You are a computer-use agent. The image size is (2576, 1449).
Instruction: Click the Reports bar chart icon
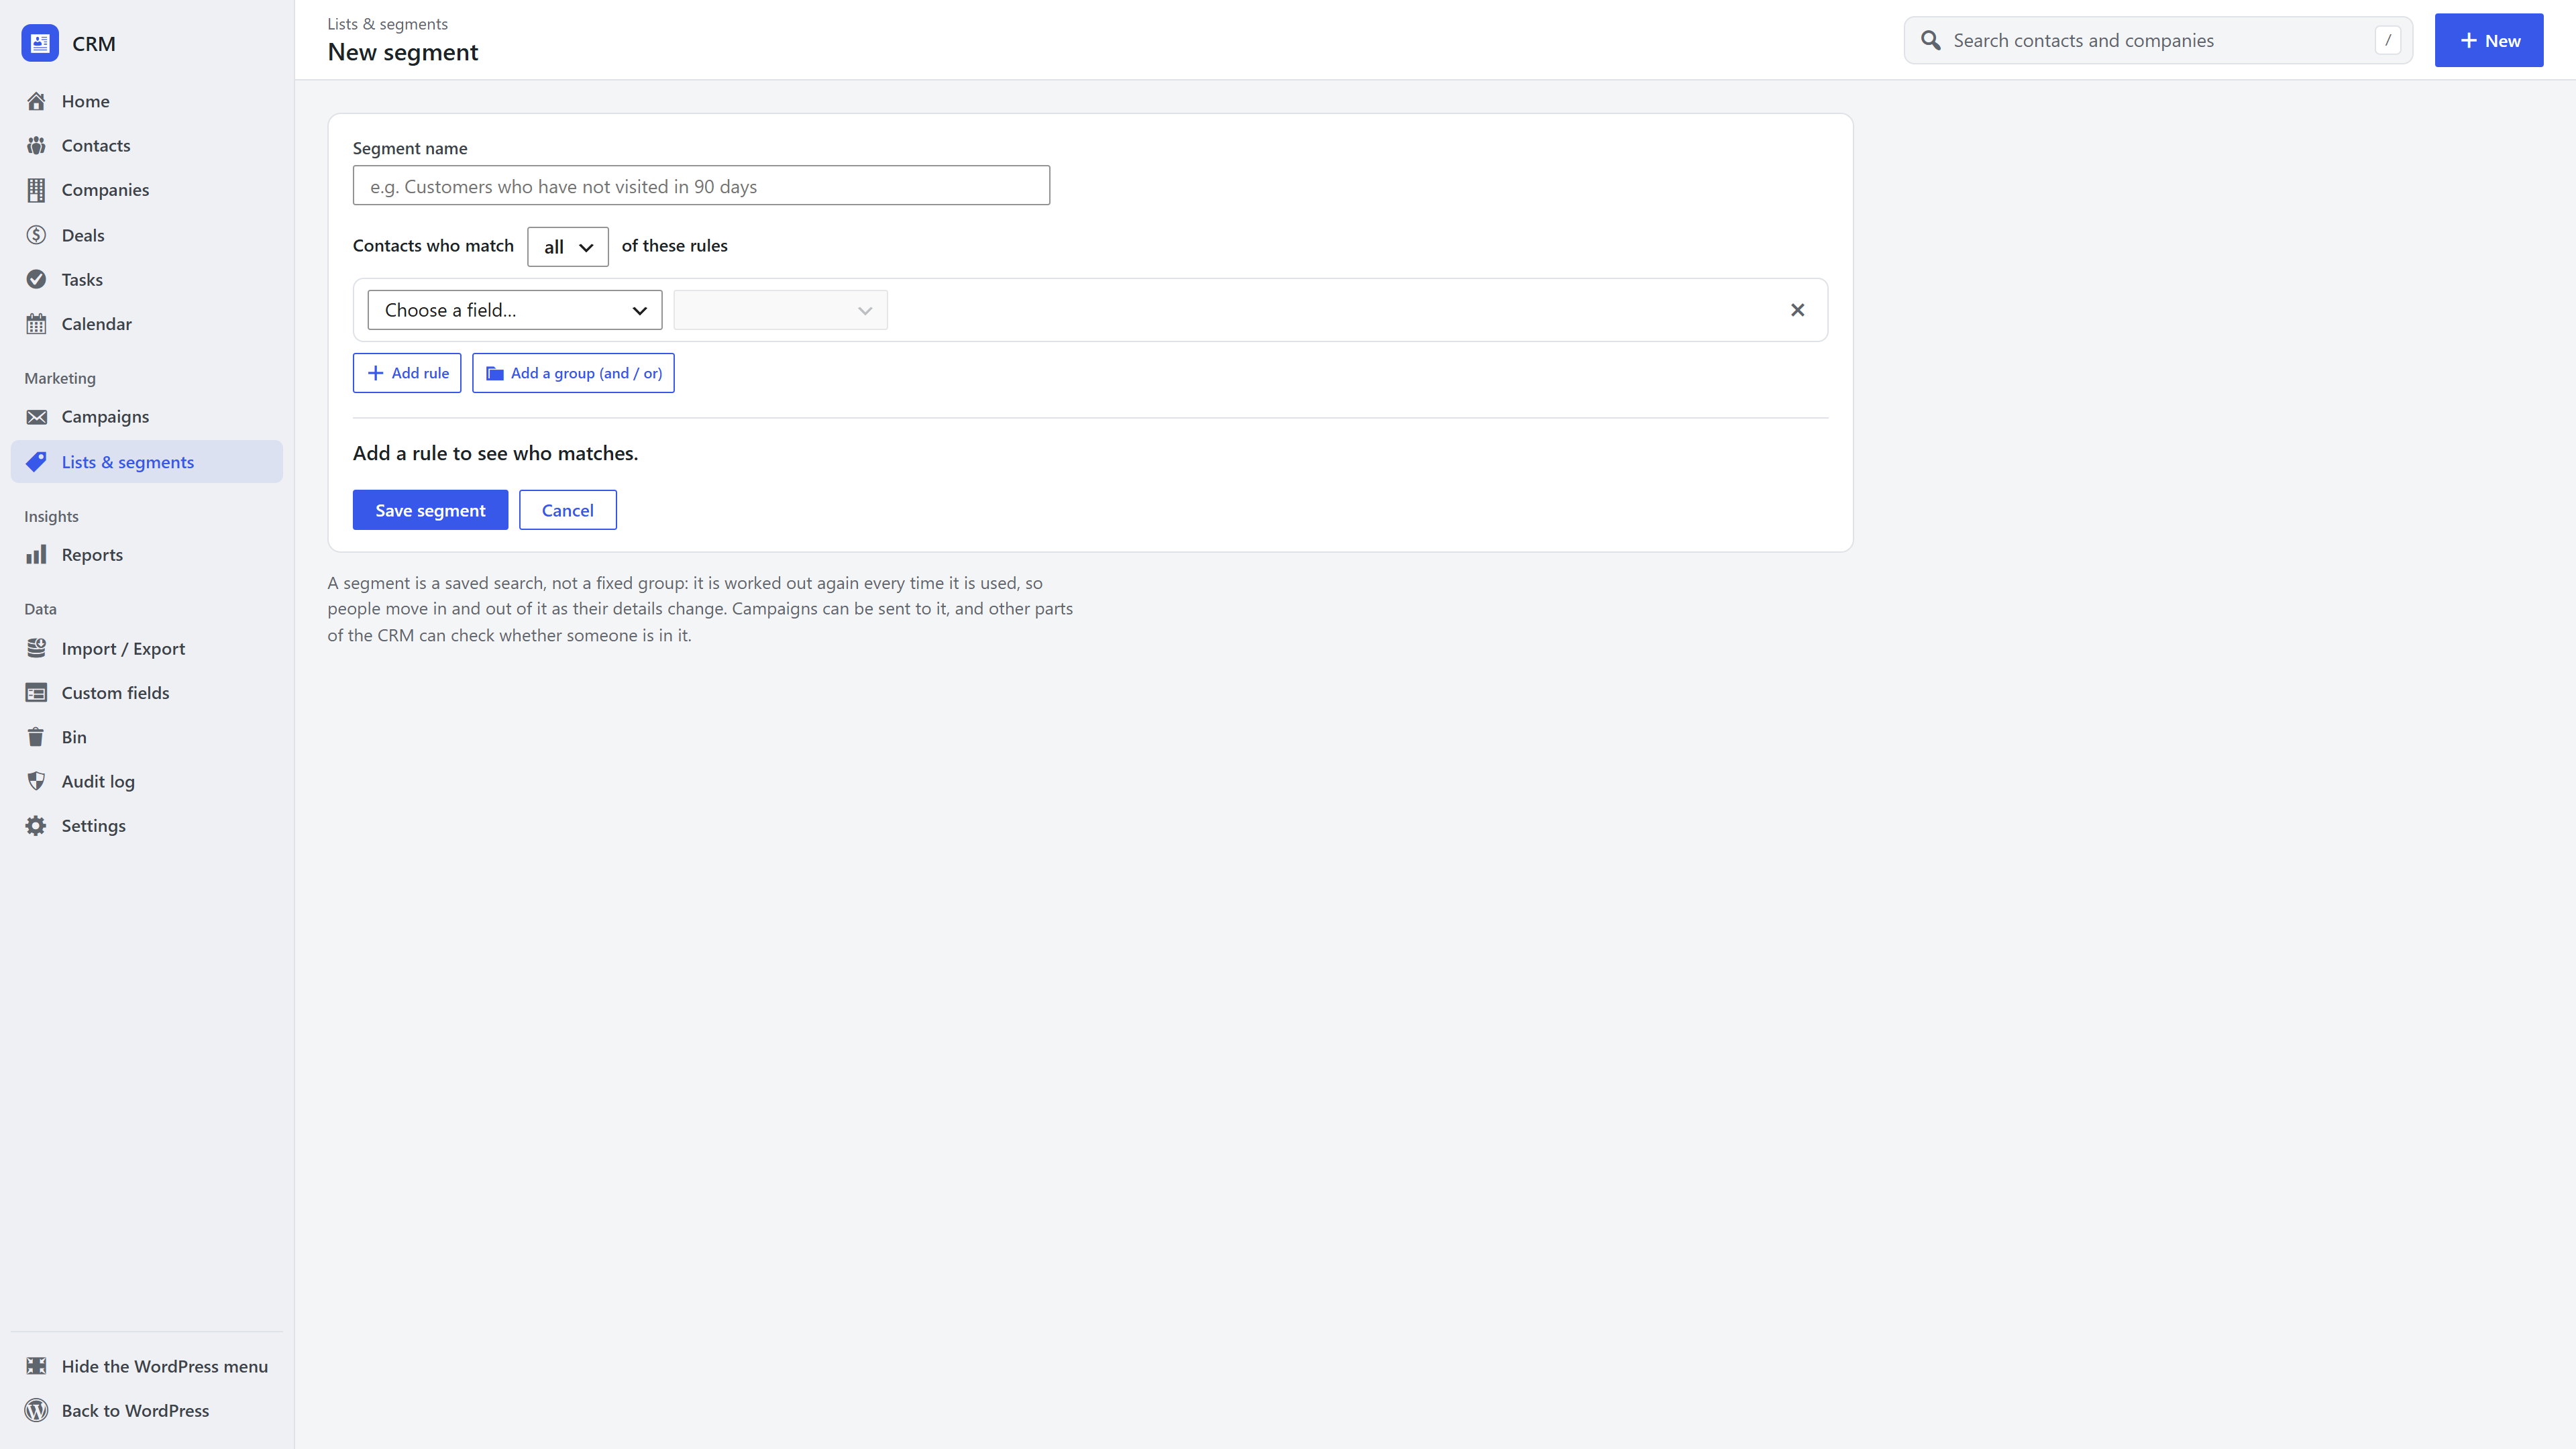36,555
